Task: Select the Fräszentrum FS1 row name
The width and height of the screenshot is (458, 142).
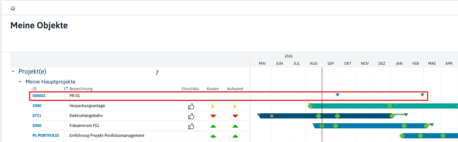Action: [x=84, y=125]
